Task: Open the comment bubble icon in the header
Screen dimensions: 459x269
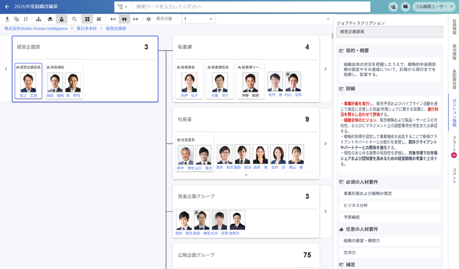Action: [x=405, y=7]
